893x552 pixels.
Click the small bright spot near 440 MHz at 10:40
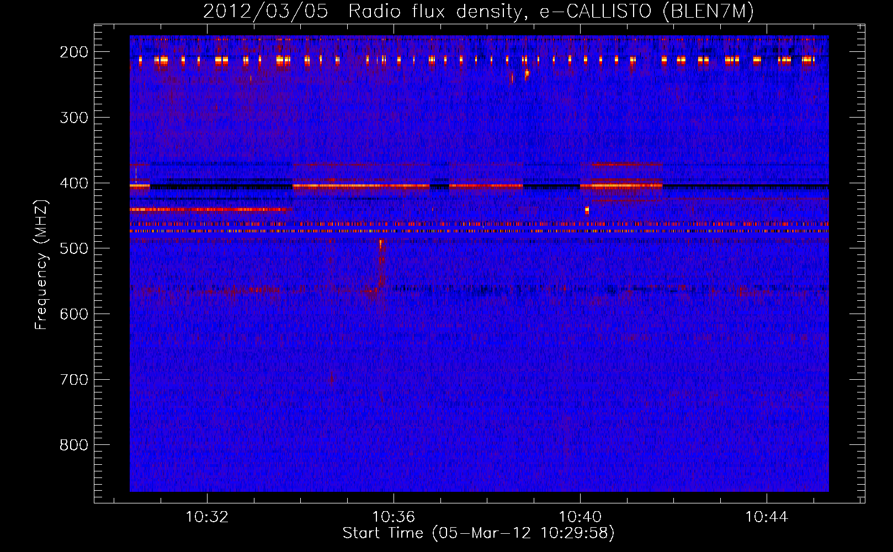[x=587, y=210]
